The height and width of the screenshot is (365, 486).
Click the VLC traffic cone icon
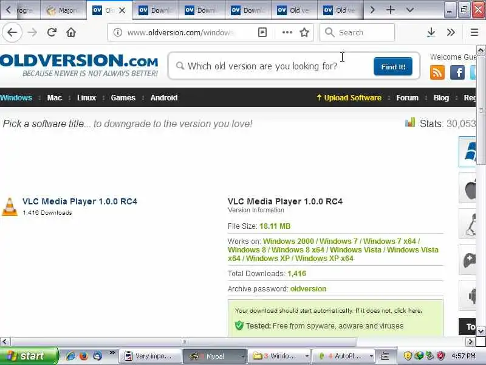(x=10, y=207)
